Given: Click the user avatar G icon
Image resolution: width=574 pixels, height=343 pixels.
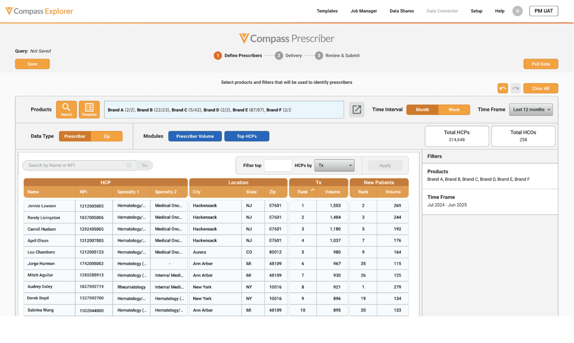Looking at the screenshot, I should coord(517,11).
